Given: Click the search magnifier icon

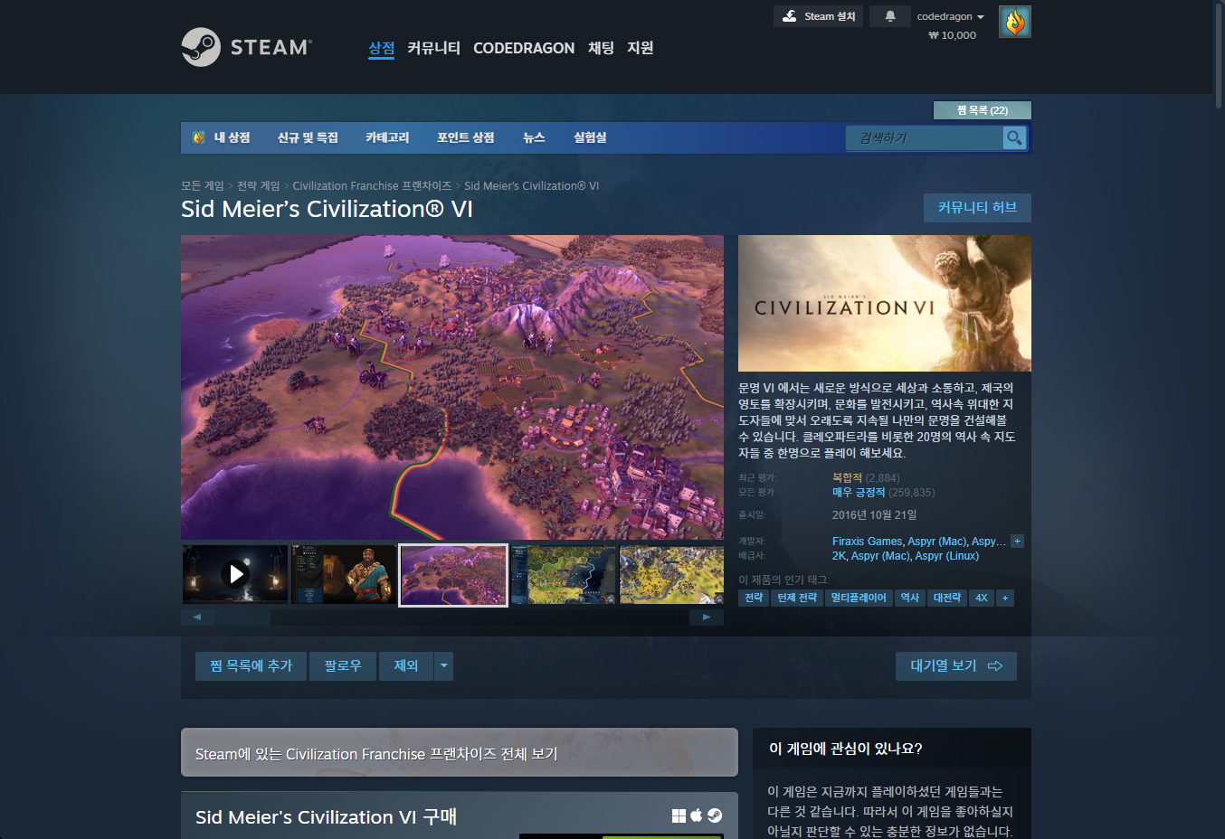Looking at the screenshot, I should tap(1014, 137).
